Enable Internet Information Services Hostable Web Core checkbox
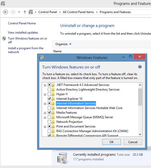This screenshot has width=151, height=168. click(49, 108)
